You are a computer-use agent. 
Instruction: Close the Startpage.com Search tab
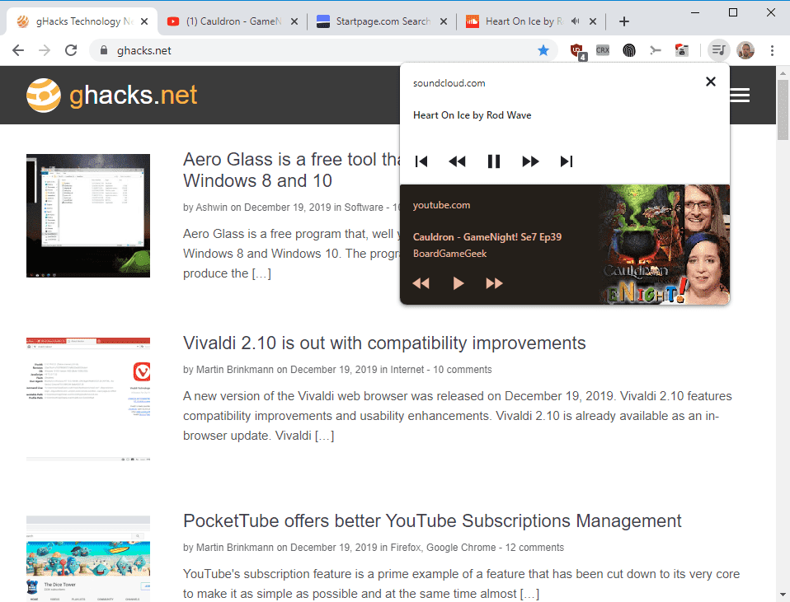point(444,21)
